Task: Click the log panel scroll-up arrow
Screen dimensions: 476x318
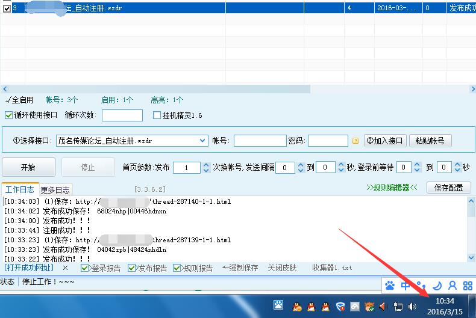Action: pyautogui.click(x=471, y=201)
